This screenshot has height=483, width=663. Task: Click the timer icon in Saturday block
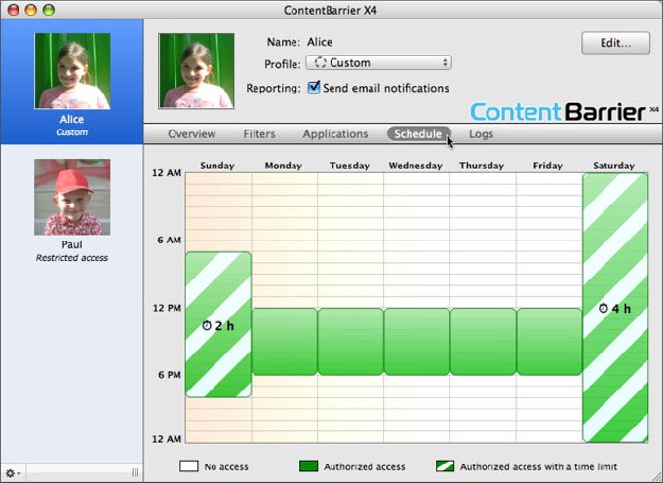[604, 309]
